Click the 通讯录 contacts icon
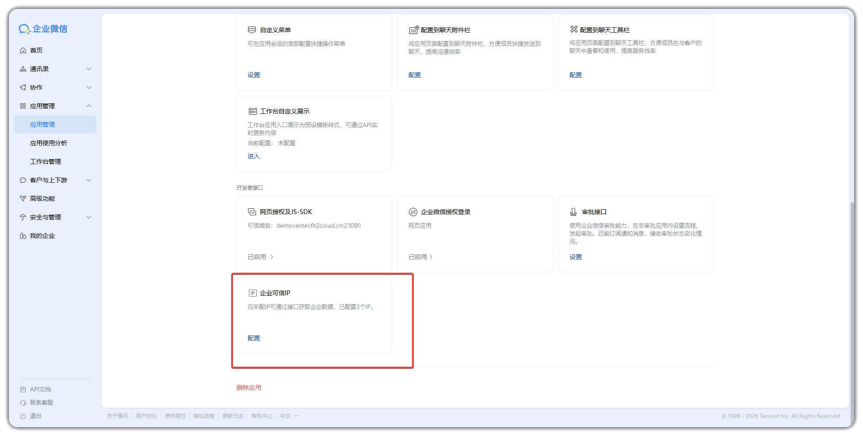863x436 pixels. [23, 69]
